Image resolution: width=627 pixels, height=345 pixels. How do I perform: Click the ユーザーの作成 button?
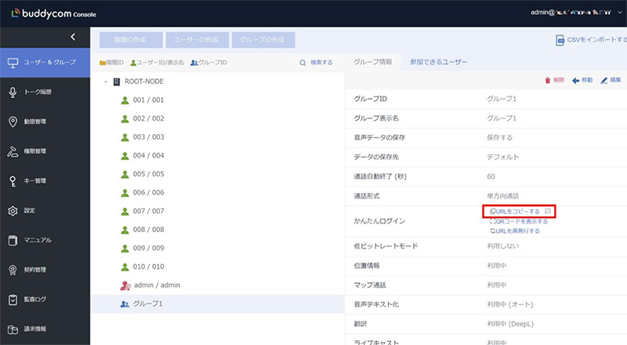pyautogui.click(x=198, y=40)
